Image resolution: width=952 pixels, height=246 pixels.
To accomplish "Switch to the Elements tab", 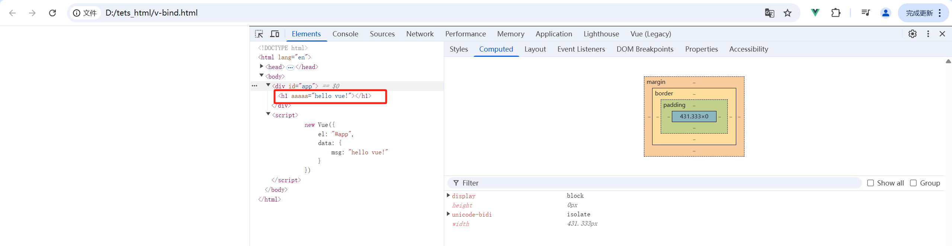I will point(306,34).
